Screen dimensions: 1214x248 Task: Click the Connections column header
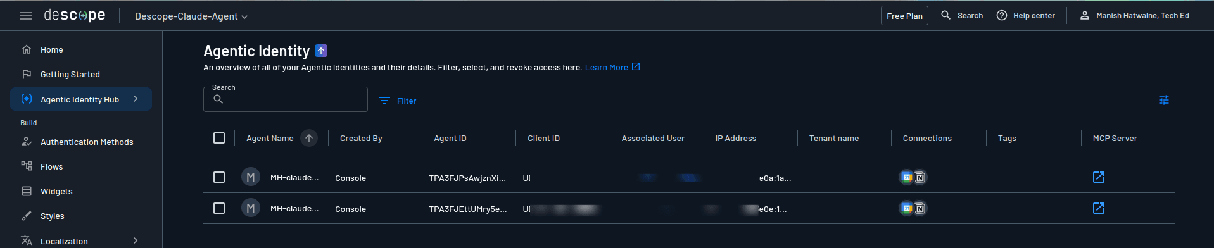927,138
